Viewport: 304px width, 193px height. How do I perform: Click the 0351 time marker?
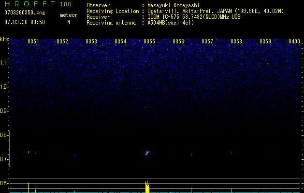click(33, 41)
